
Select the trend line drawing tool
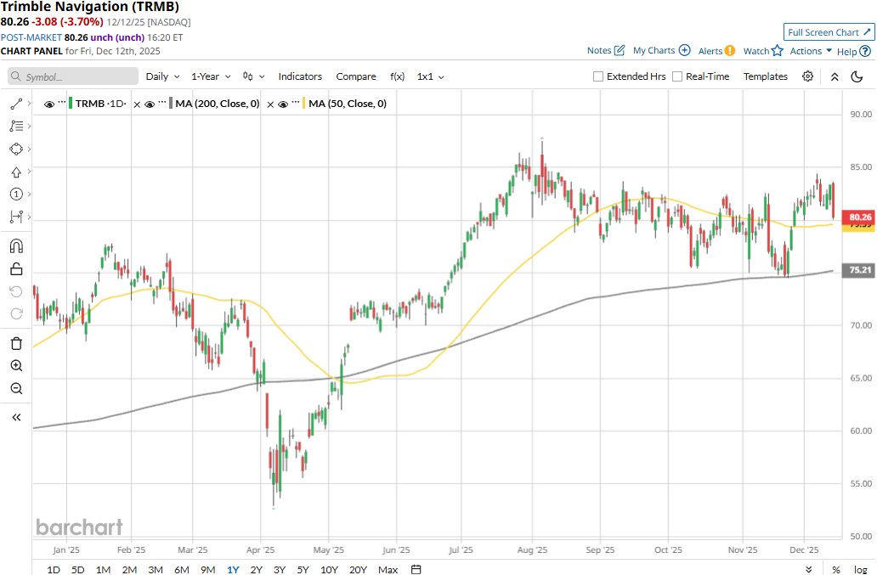[16, 104]
